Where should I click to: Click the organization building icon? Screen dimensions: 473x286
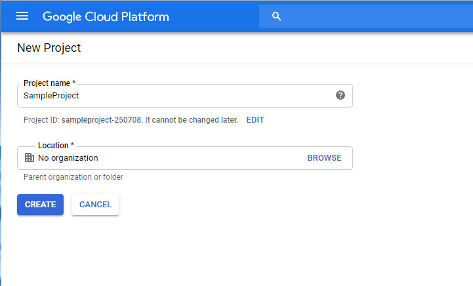29,157
